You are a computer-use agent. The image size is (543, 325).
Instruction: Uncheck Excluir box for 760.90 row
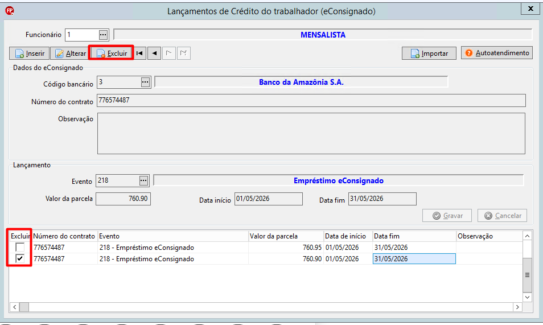tap(20, 258)
